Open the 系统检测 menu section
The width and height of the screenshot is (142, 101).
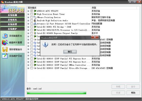pos(12,15)
